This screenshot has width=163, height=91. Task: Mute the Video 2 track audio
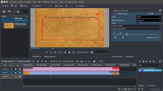click(16, 69)
